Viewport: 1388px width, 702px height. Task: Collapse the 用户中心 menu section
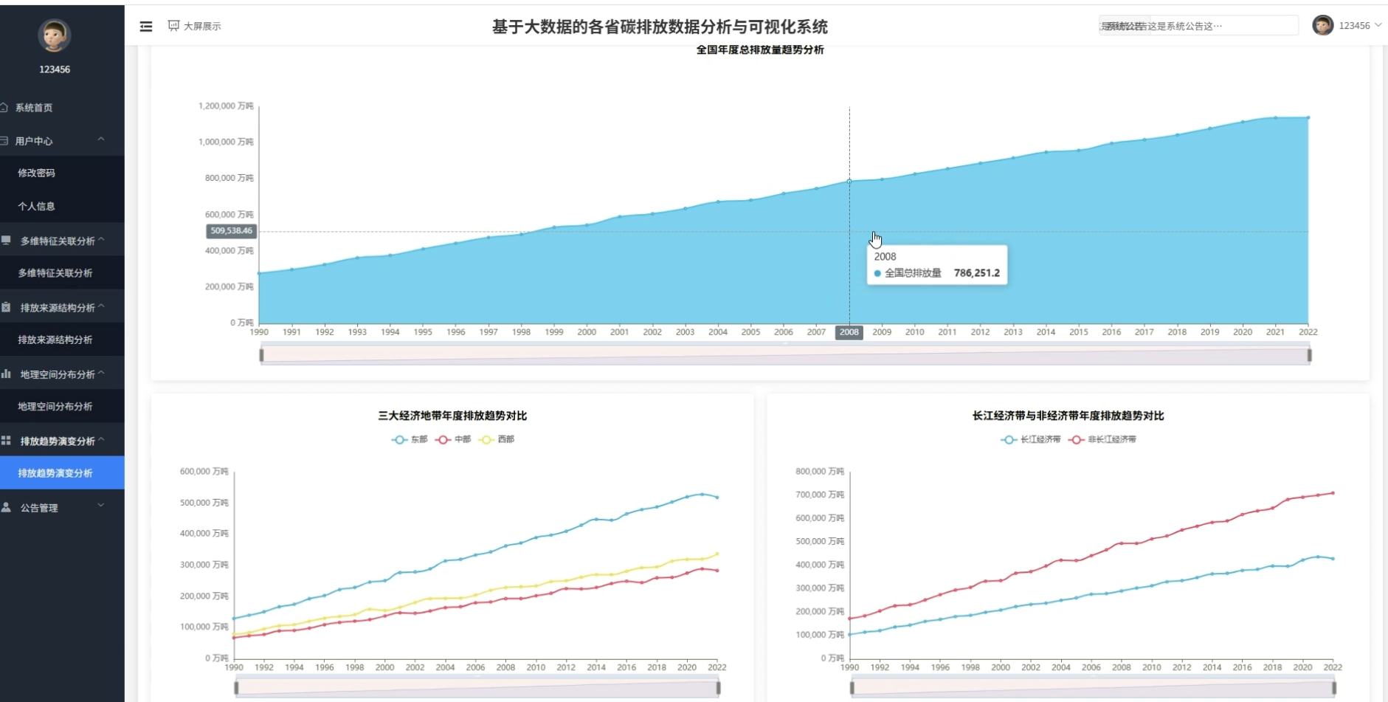(x=101, y=140)
